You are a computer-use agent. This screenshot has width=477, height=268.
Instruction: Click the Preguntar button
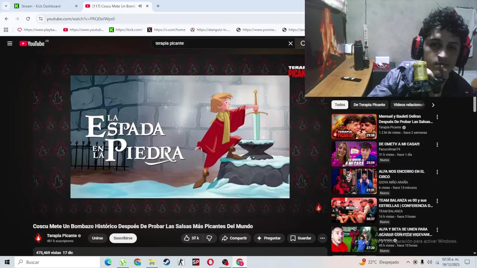coord(269,238)
